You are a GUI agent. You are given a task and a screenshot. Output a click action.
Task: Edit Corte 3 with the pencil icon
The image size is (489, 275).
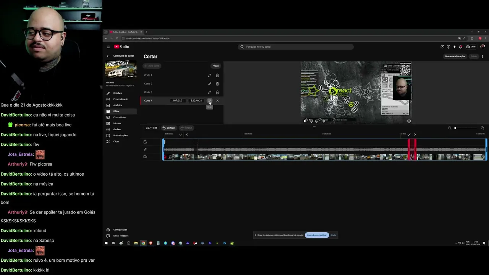209,92
